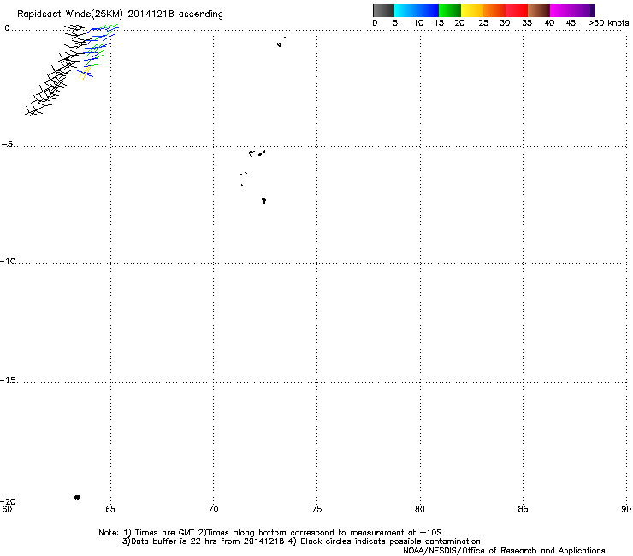Click longitude label '65' on bottom axis
Viewport: 633px width, 556px height.
pos(110,509)
